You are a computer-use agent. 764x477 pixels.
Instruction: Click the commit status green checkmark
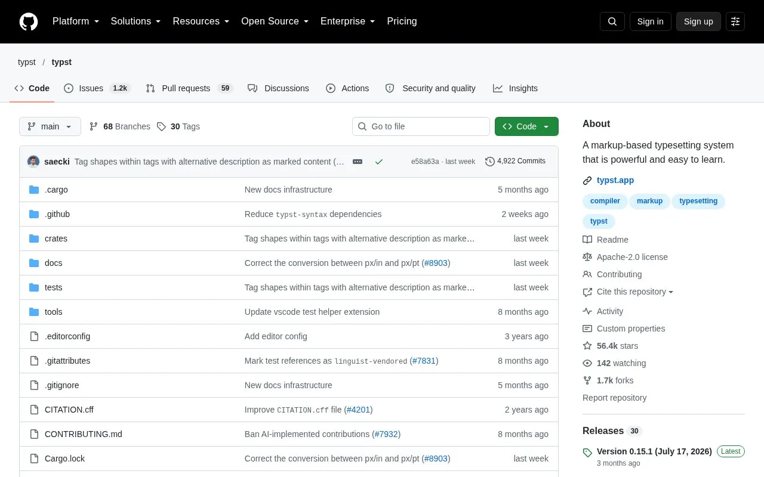pos(378,162)
